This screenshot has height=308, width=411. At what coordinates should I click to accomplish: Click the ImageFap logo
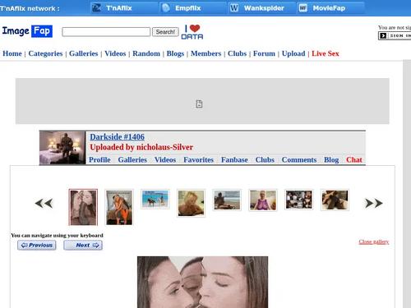(27, 31)
